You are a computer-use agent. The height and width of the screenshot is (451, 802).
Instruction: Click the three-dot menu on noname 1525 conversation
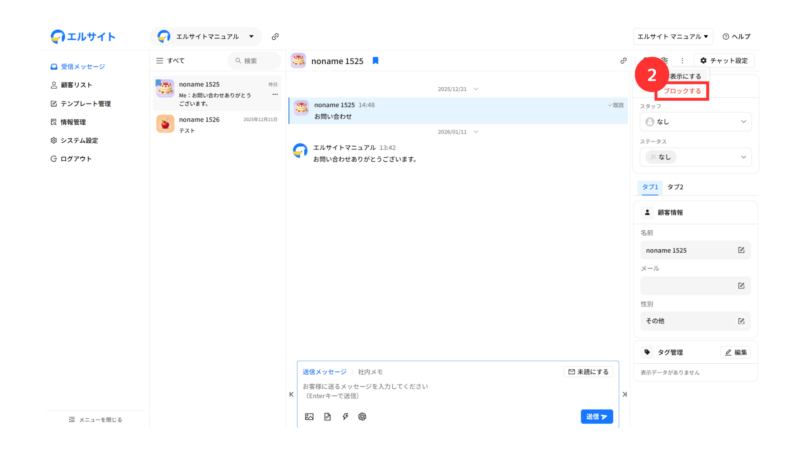point(275,94)
